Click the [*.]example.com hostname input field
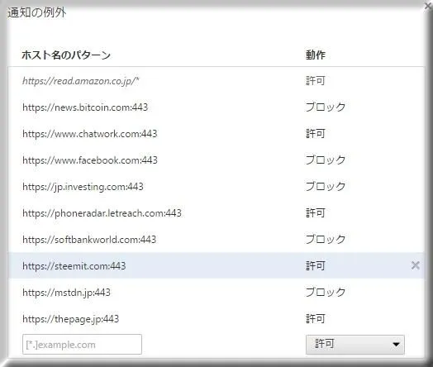433x367 pixels. click(x=82, y=345)
